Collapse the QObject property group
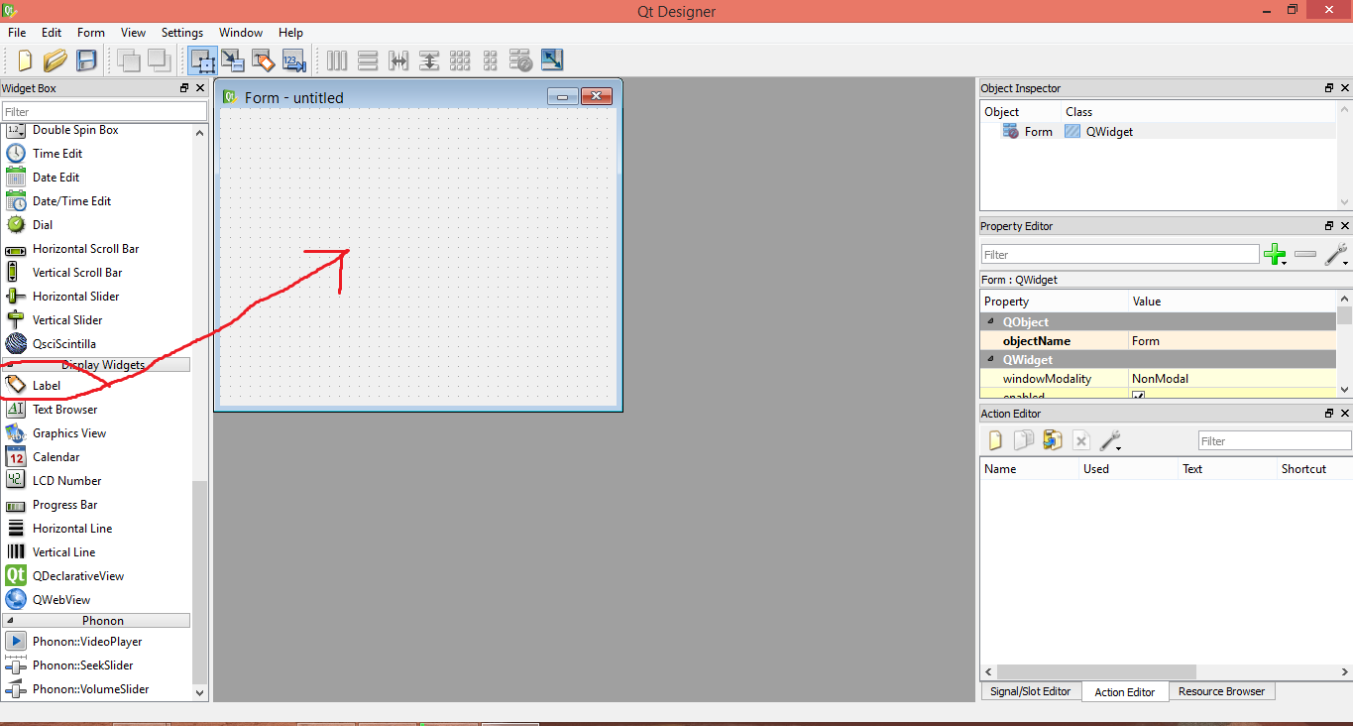The image size is (1353, 726). tap(990, 321)
